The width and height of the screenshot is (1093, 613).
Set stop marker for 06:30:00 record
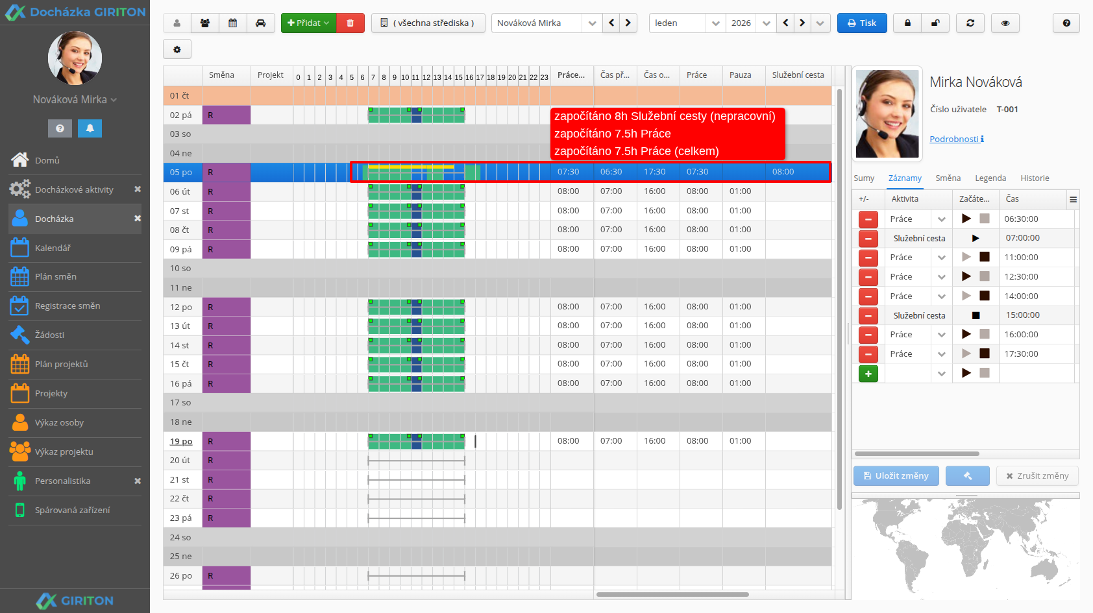click(985, 219)
